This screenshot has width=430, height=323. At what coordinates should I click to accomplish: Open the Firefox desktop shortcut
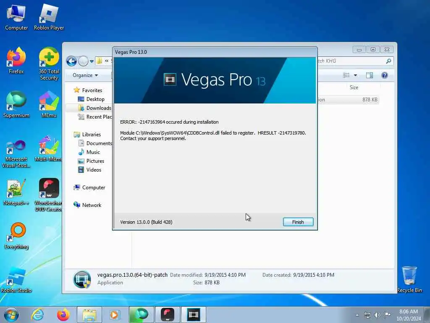pos(16,61)
